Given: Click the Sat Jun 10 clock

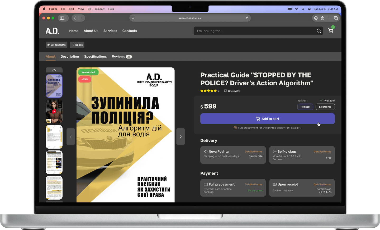Looking at the screenshot, I should coord(326,9).
